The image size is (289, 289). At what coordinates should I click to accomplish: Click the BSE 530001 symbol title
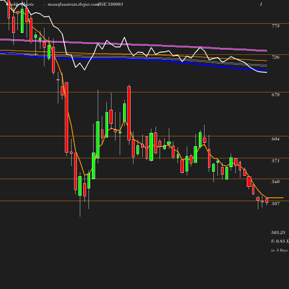point(110,4)
